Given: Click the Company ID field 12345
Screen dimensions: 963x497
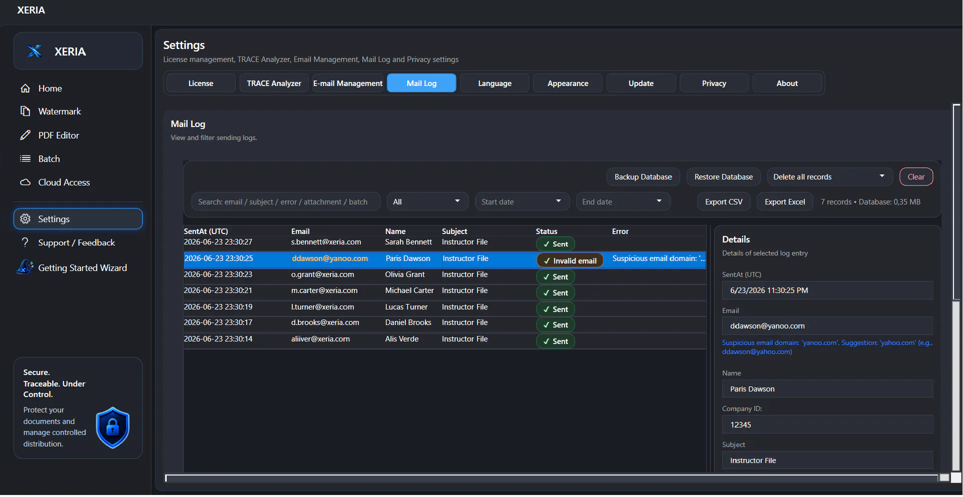Looking at the screenshot, I should [827, 424].
